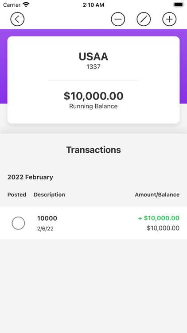Tap the battery status icon
This screenshot has height=333, width=187.
tap(179, 5)
